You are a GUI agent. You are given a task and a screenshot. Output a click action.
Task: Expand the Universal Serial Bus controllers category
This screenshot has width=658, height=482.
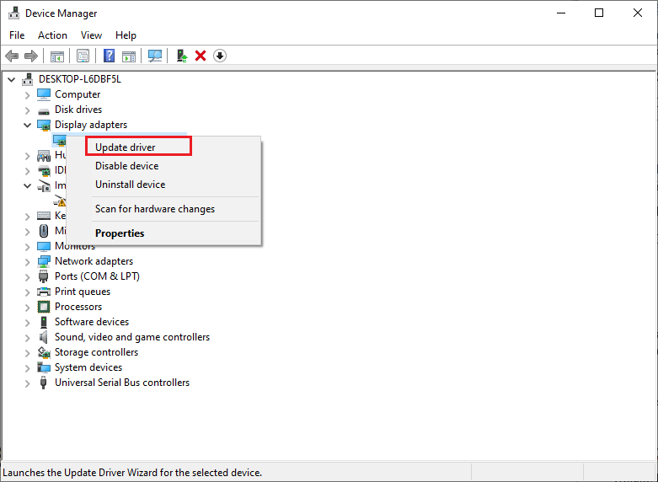[x=27, y=383]
